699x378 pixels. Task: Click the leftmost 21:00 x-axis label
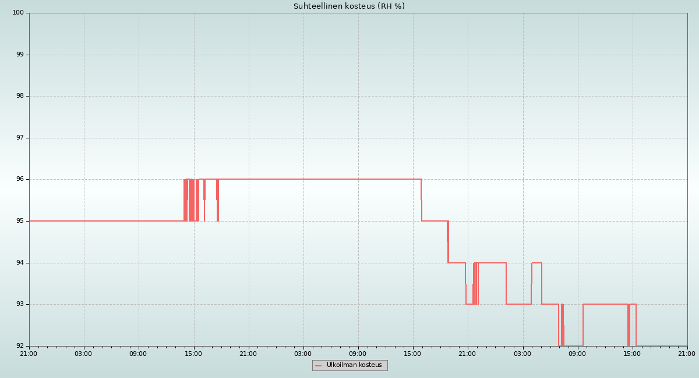coord(29,354)
